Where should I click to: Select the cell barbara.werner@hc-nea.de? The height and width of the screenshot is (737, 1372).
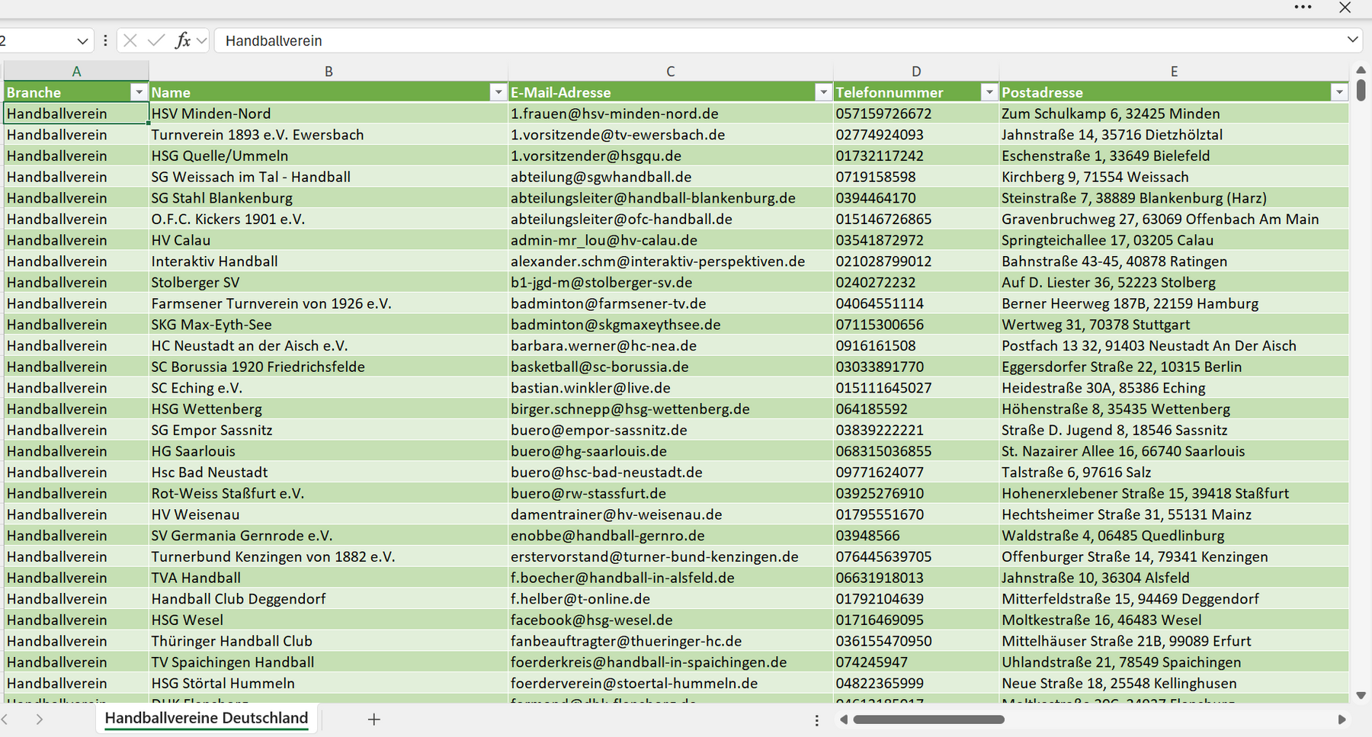point(671,346)
